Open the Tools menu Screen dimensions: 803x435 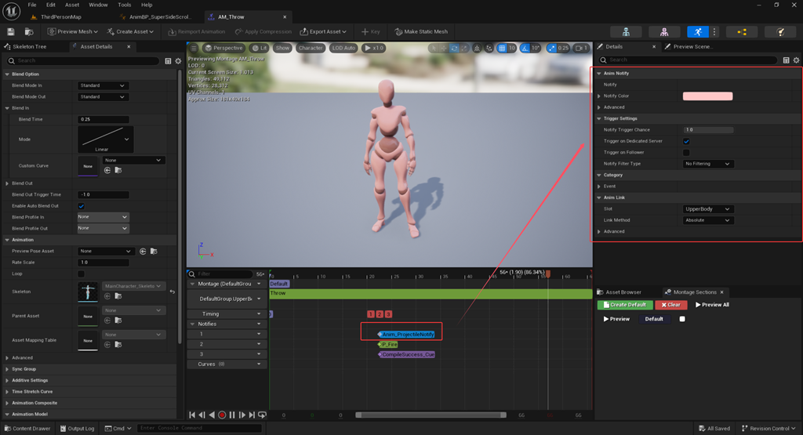click(125, 5)
